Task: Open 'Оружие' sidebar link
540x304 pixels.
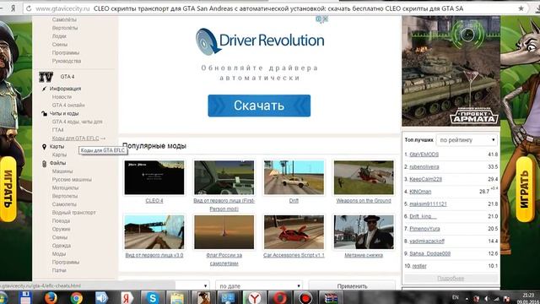Action: pos(61,229)
